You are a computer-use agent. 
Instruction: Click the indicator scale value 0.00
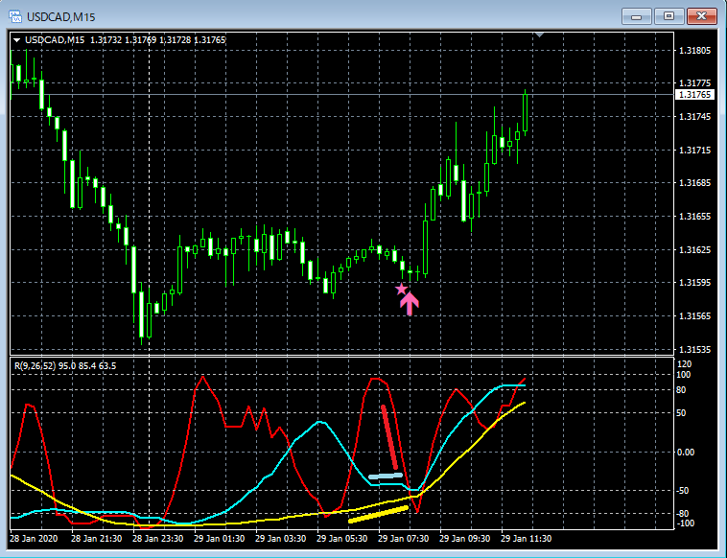[x=686, y=452]
